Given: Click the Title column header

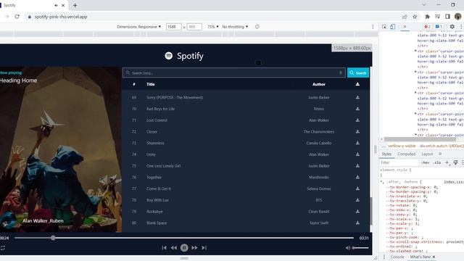Looking at the screenshot, I should (x=151, y=84).
